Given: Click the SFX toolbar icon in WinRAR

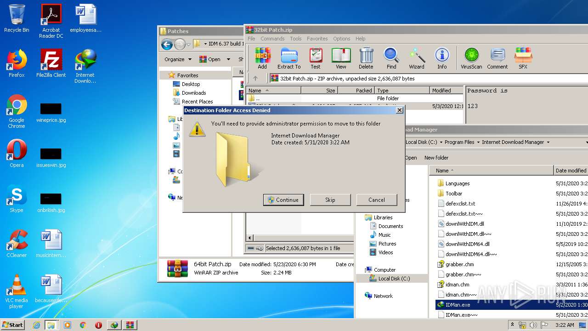Looking at the screenshot, I should click(x=523, y=58).
